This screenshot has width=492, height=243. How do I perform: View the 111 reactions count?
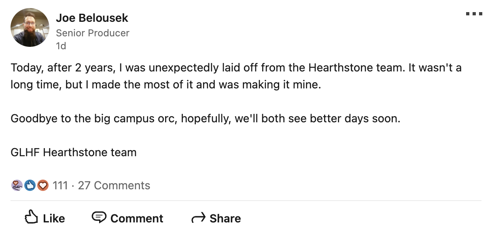tap(60, 185)
